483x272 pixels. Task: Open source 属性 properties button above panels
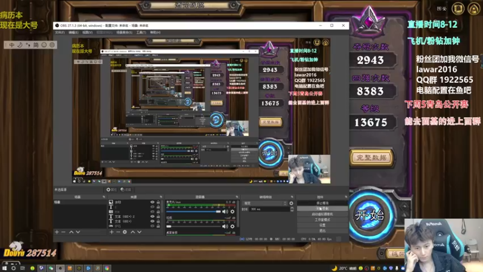click(x=112, y=190)
